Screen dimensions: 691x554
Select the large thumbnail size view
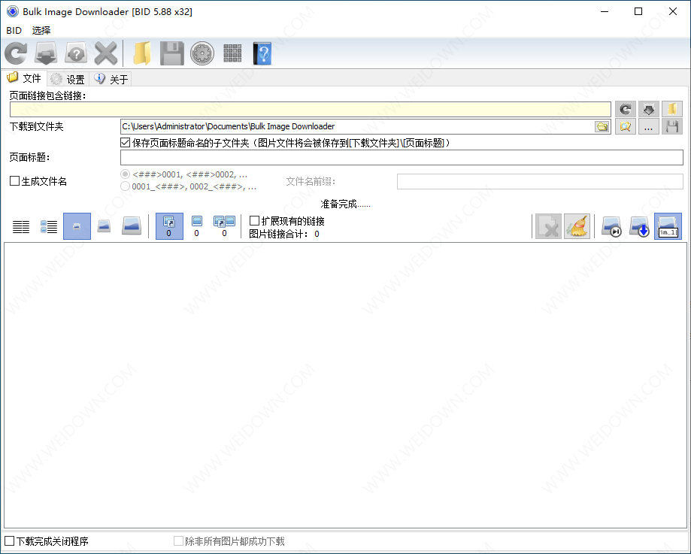click(132, 226)
